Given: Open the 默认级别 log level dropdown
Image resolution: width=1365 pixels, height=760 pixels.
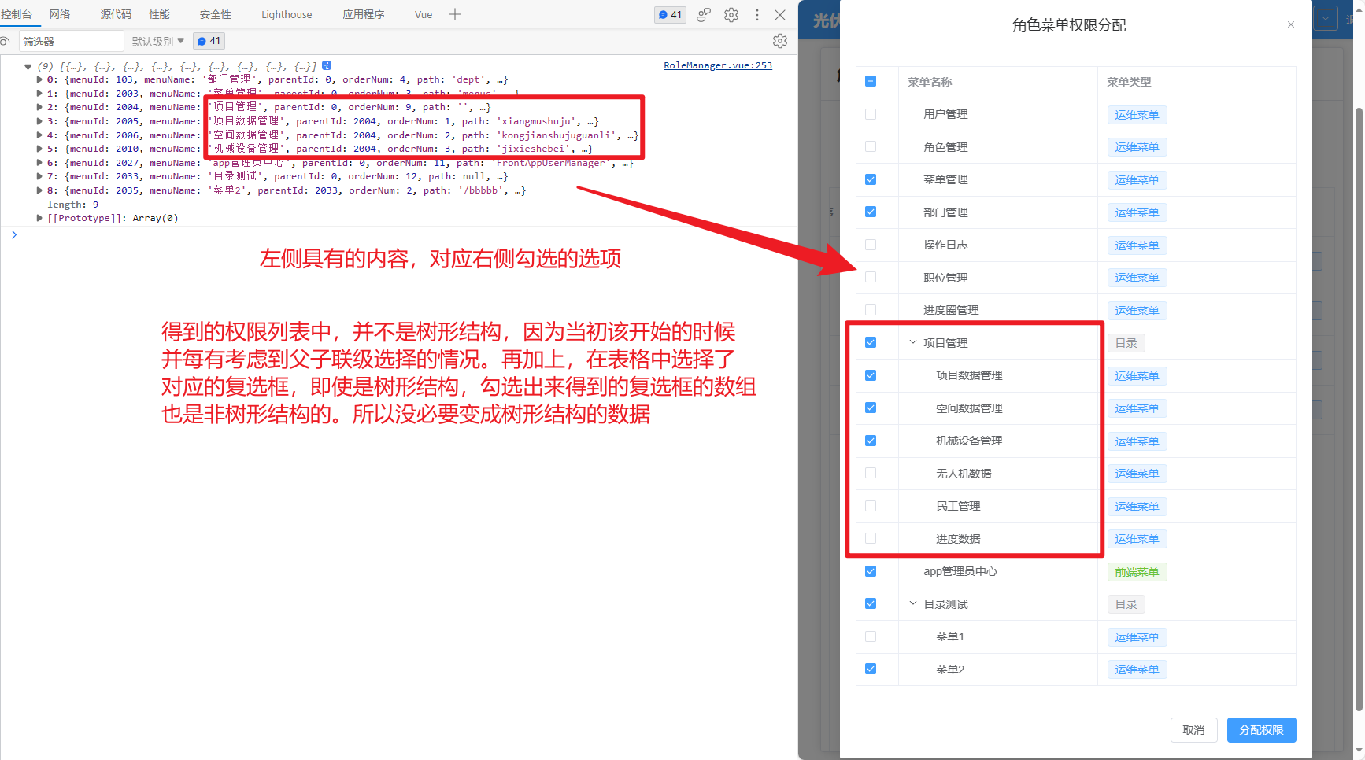Looking at the screenshot, I should click(x=157, y=41).
